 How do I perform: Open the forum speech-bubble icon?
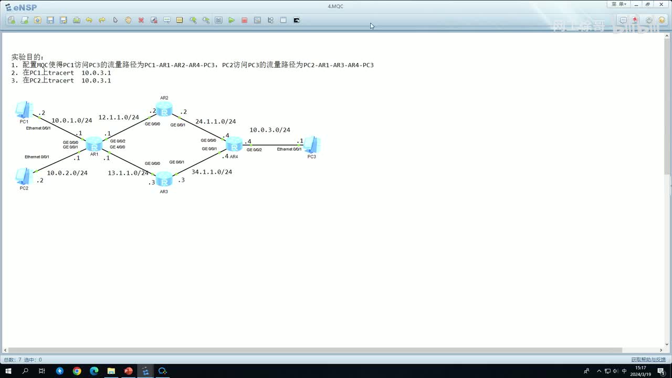[623, 20]
